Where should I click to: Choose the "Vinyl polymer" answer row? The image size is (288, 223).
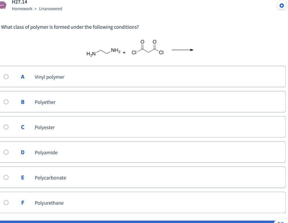pos(49,77)
